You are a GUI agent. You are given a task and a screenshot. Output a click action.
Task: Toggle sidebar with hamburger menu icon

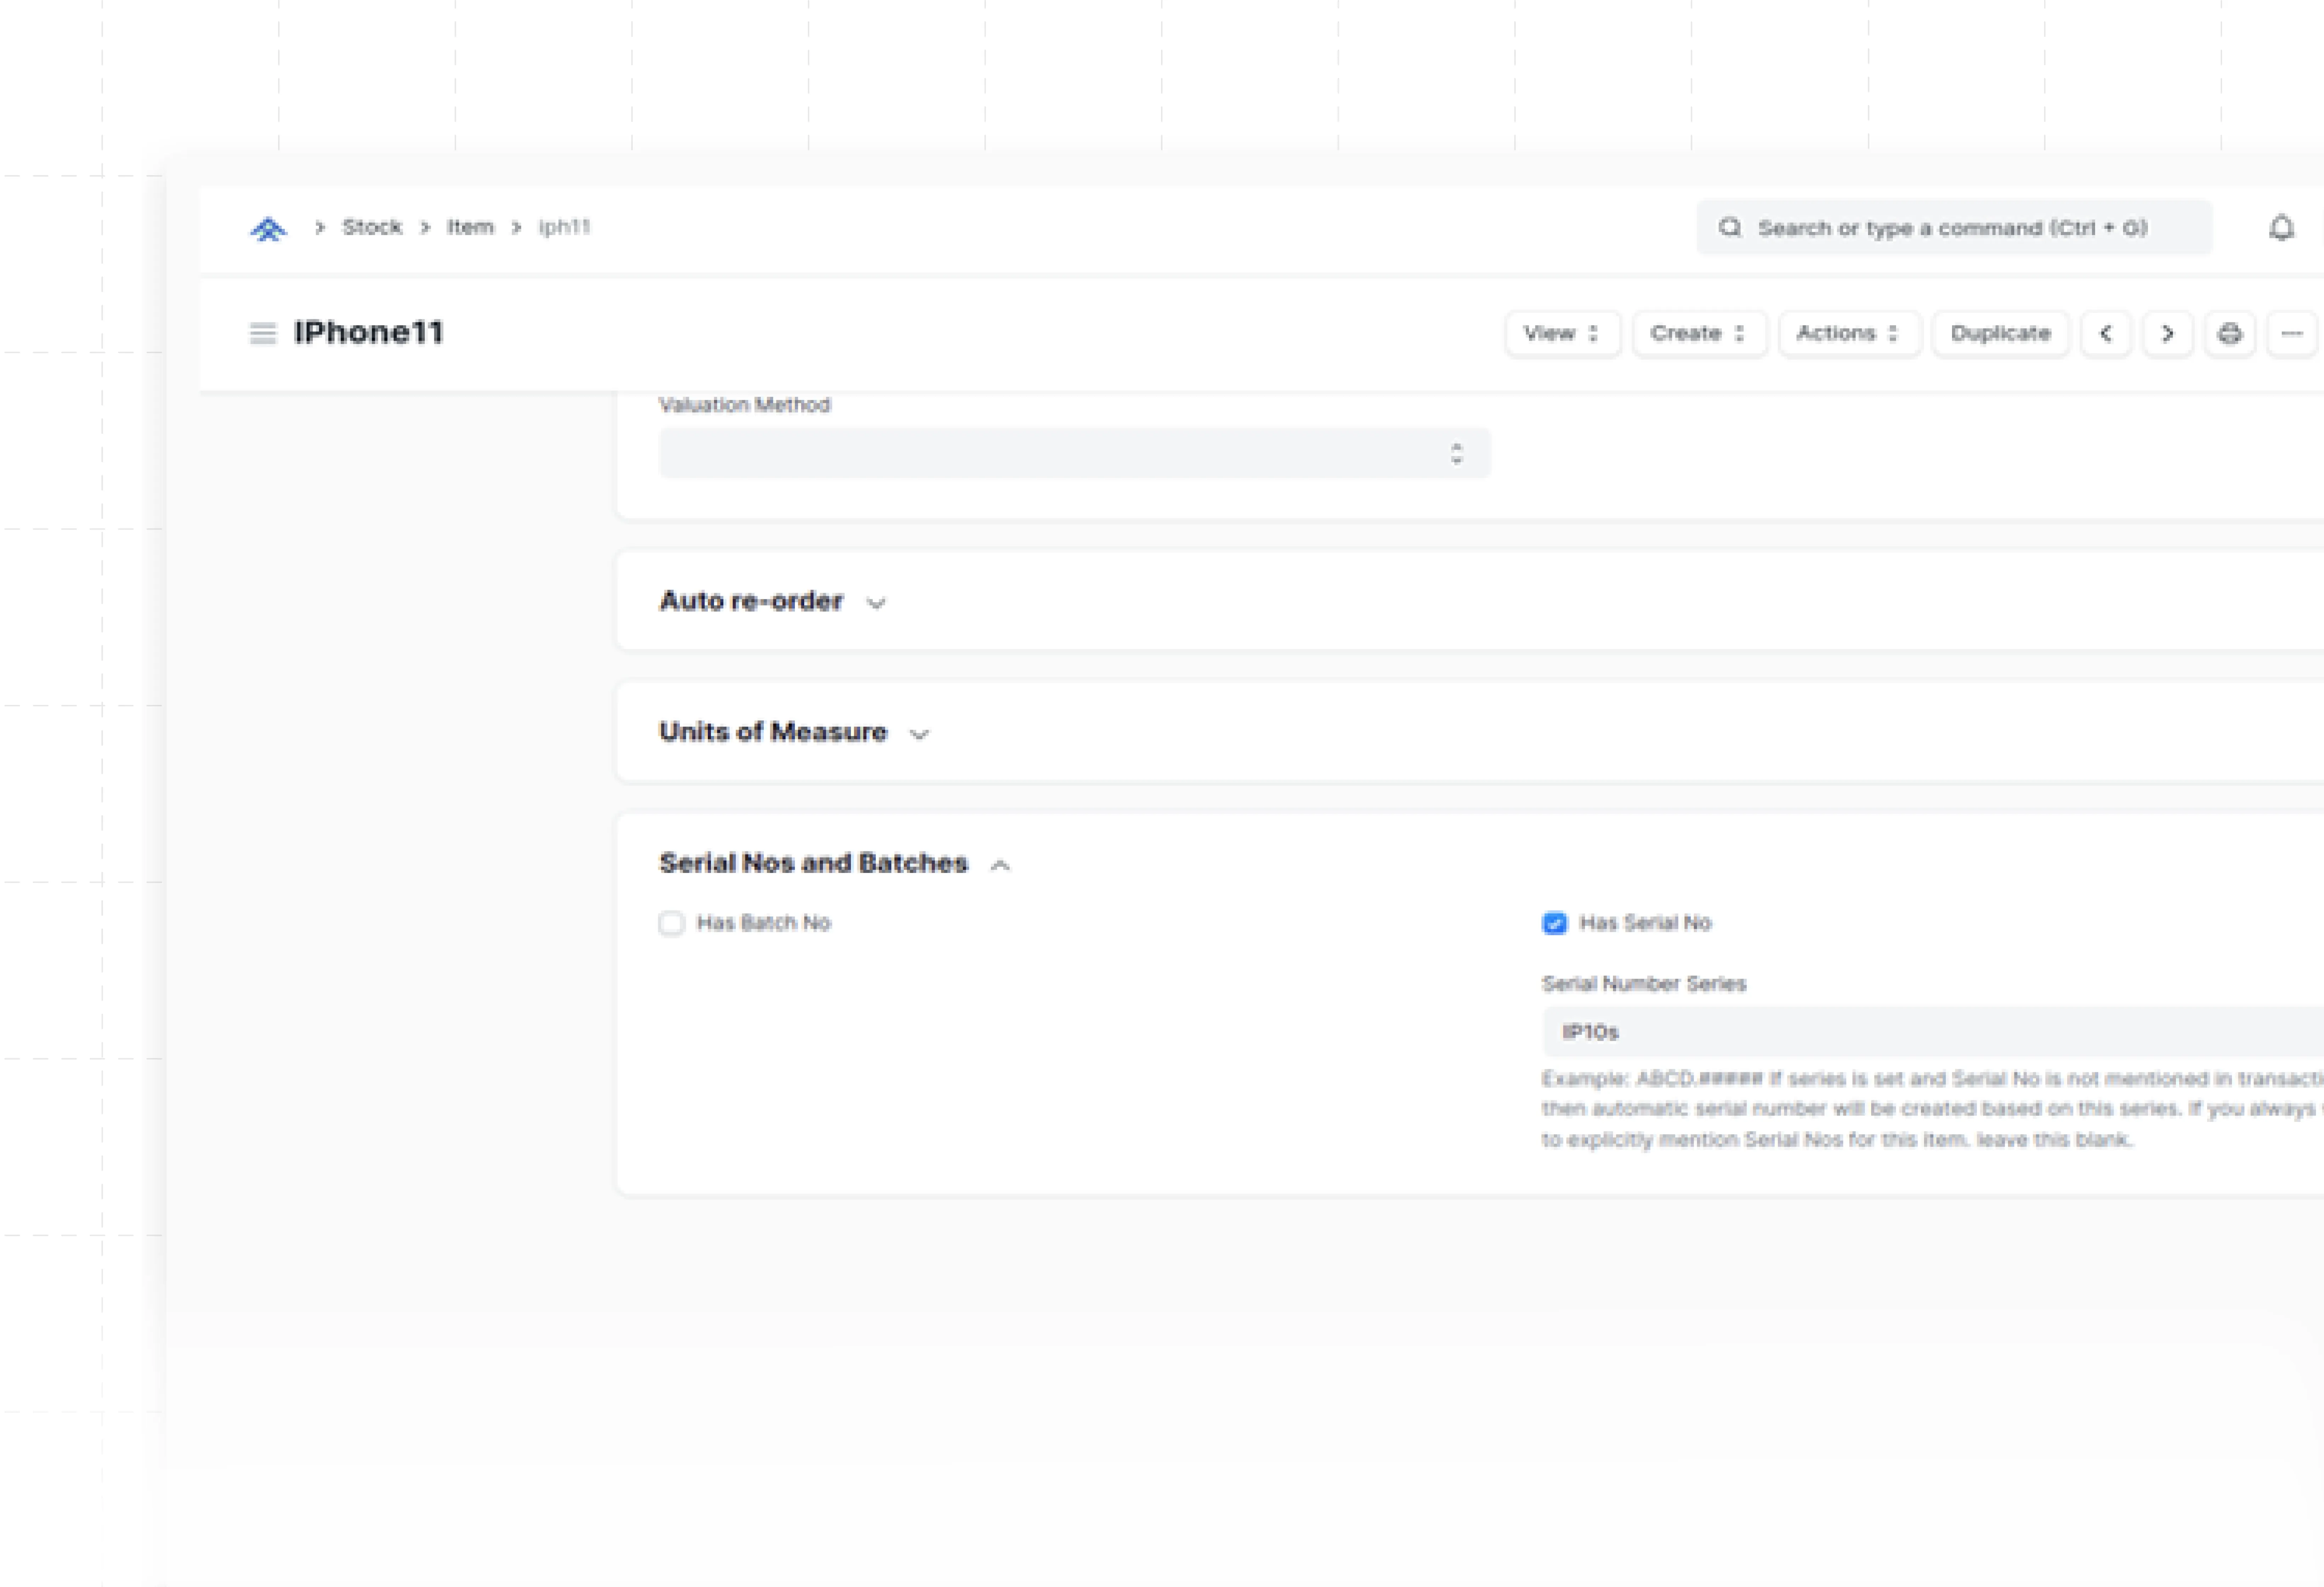coord(262,333)
